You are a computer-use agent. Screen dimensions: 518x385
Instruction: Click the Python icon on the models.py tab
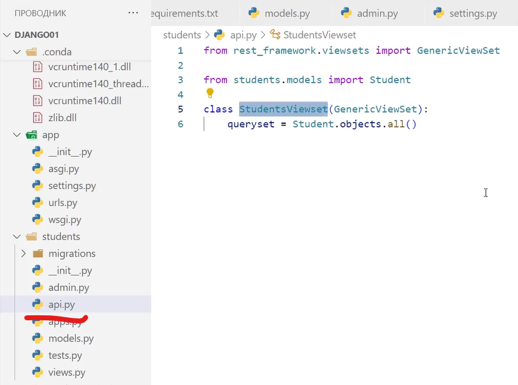[x=253, y=13]
